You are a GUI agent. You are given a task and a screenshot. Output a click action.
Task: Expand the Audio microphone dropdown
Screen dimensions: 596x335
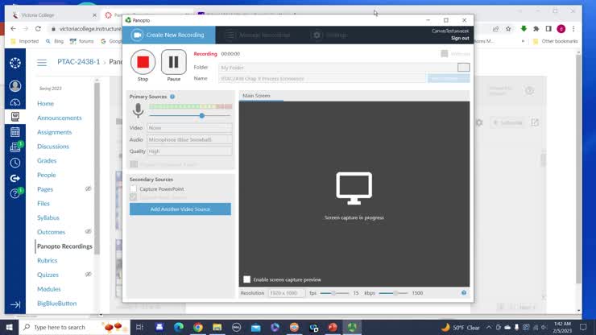click(x=189, y=139)
